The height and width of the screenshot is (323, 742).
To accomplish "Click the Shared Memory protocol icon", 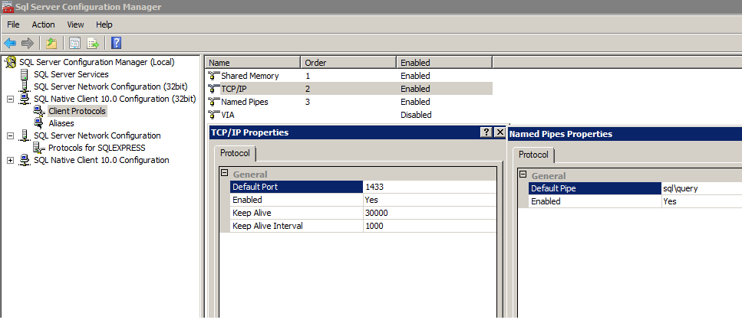I will 214,76.
